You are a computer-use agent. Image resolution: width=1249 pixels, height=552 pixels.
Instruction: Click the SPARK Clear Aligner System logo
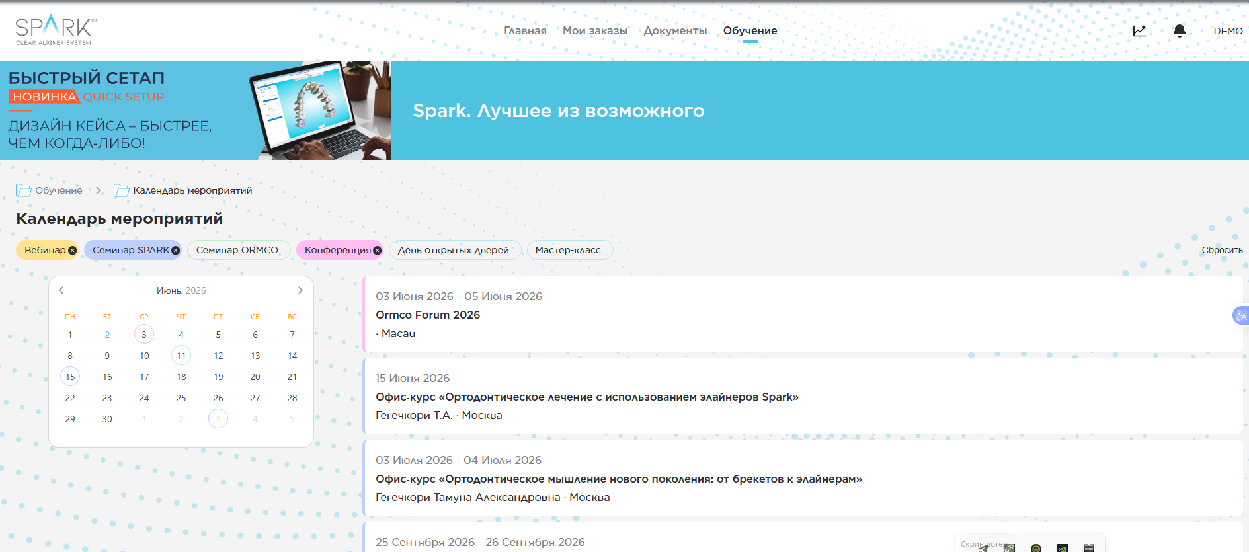56,30
